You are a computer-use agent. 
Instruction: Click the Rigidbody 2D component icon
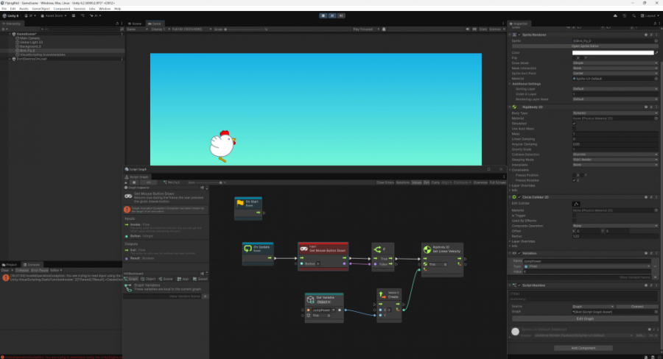pos(515,107)
